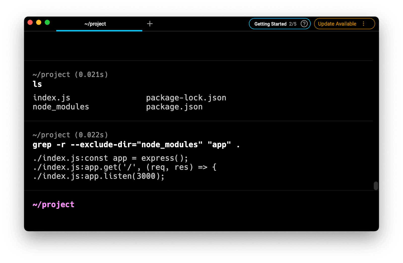Click package.json in the ls output

tap(174, 107)
